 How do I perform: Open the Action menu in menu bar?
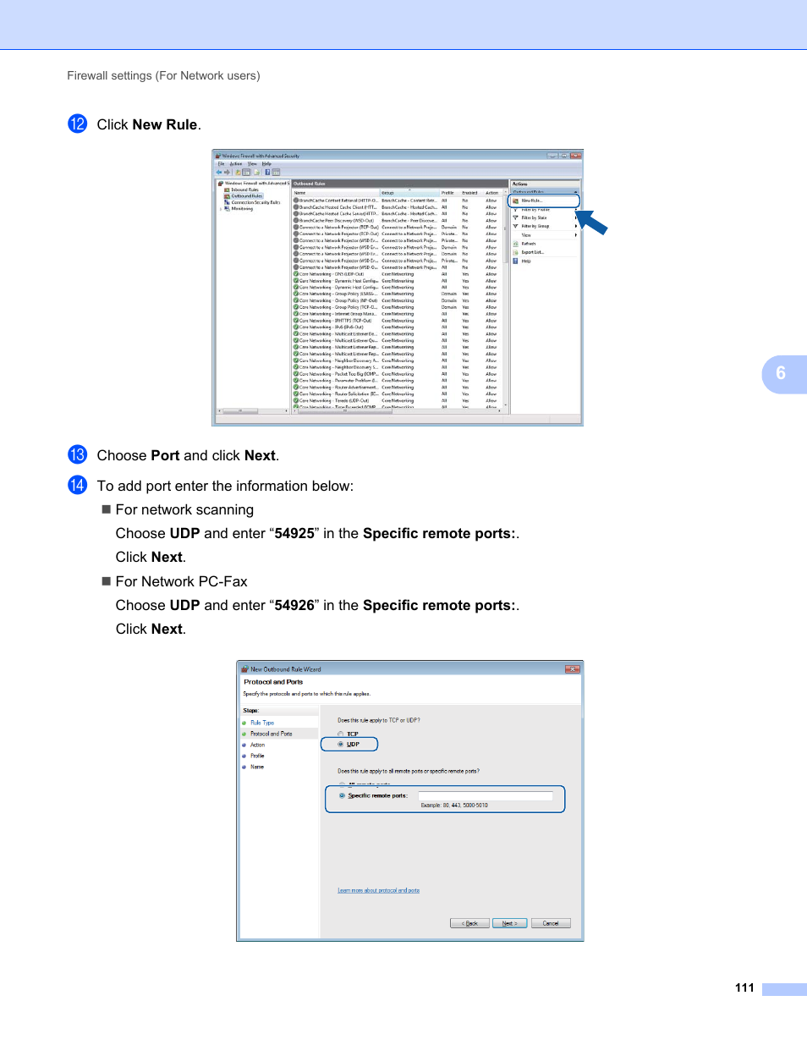(236, 164)
